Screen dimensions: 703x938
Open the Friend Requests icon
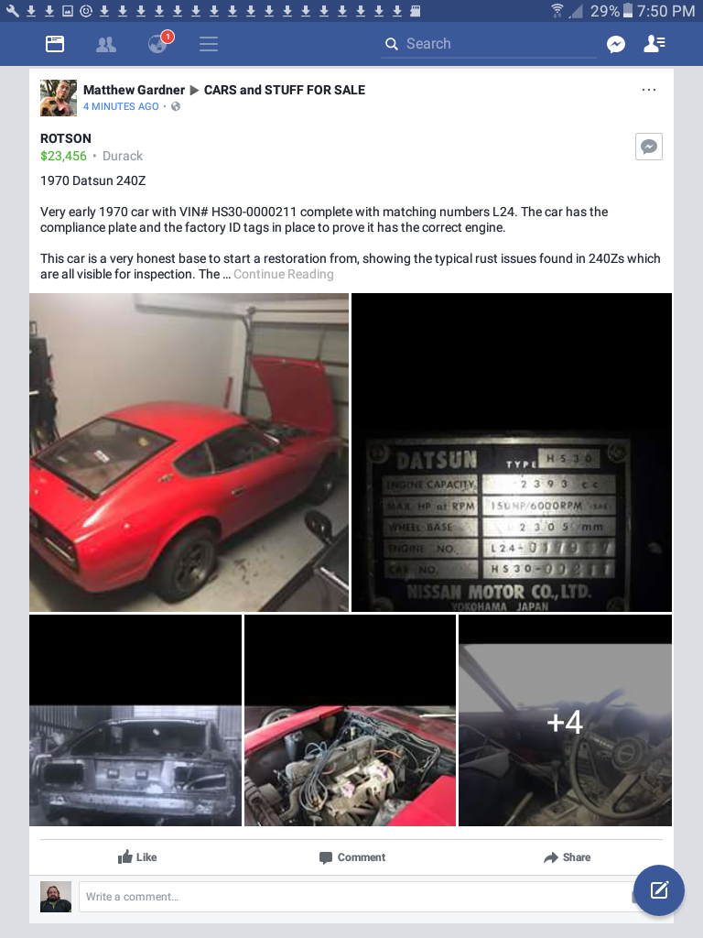click(106, 44)
